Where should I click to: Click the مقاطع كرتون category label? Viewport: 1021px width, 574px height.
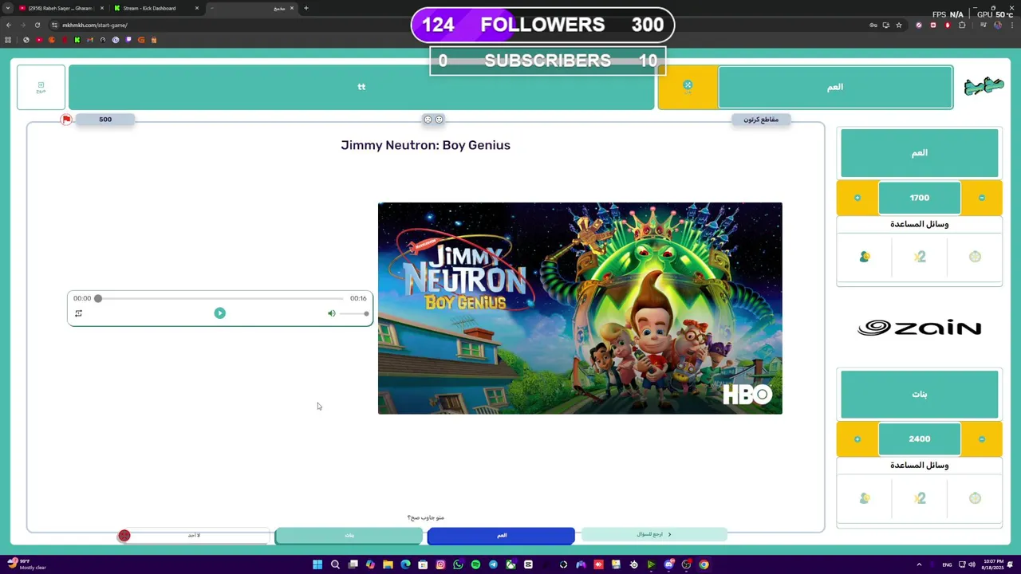[x=761, y=120]
